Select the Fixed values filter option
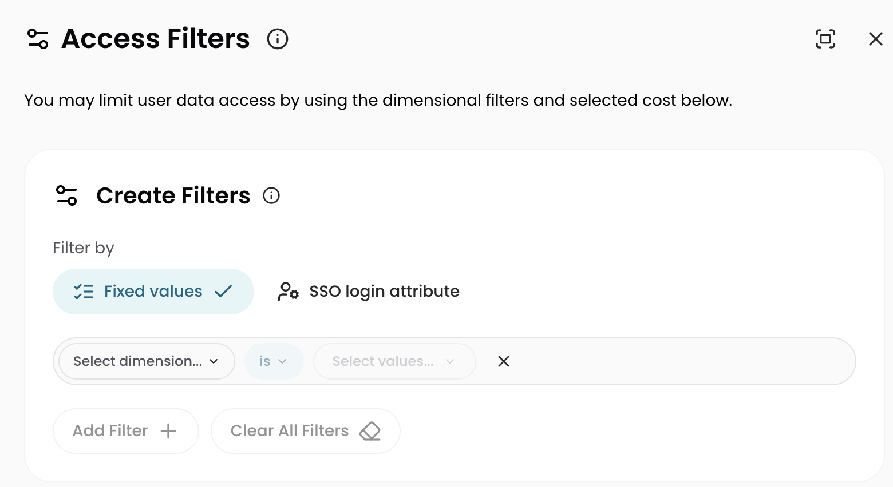The height and width of the screenshot is (487, 893). point(153,292)
